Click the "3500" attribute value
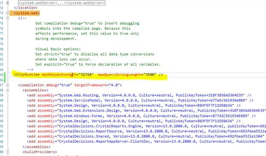The height and width of the screenshot is (156, 266). (150, 75)
